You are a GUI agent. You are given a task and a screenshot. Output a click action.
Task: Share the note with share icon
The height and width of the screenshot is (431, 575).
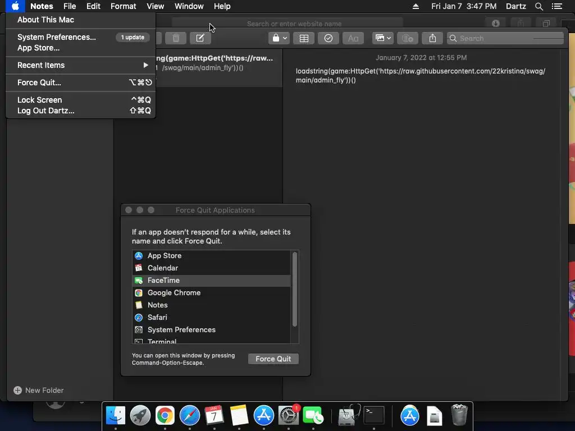(x=432, y=38)
